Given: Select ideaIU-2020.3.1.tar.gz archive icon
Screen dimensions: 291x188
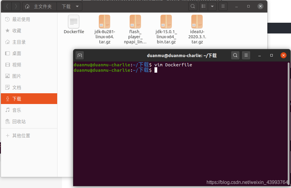Looking at the screenshot, I should point(197,22).
